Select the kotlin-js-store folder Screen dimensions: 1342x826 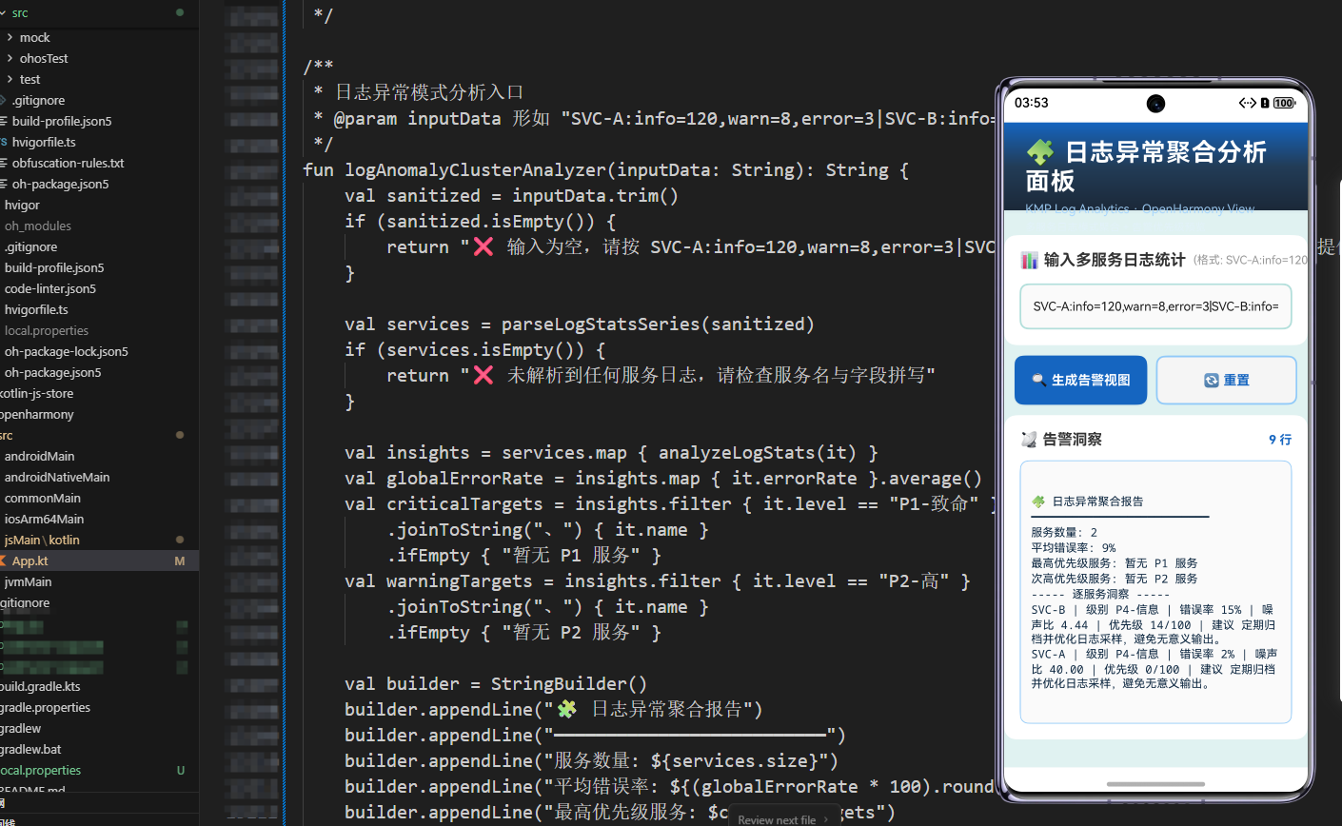36,393
